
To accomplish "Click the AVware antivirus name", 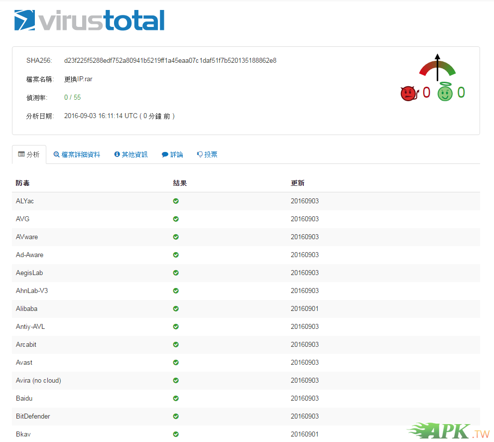I will click(x=27, y=237).
